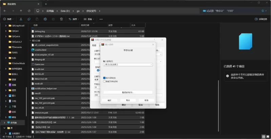The height and width of the screenshot is (139, 271).
Task: Toggle the details pane button
Action: click(x=261, y=19)
